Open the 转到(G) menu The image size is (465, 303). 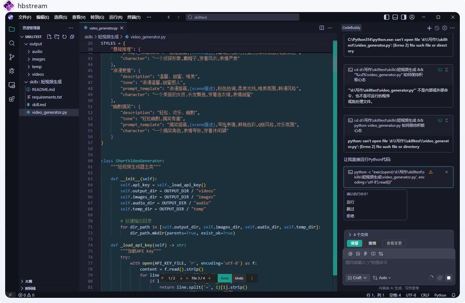[x=97, y=17]
